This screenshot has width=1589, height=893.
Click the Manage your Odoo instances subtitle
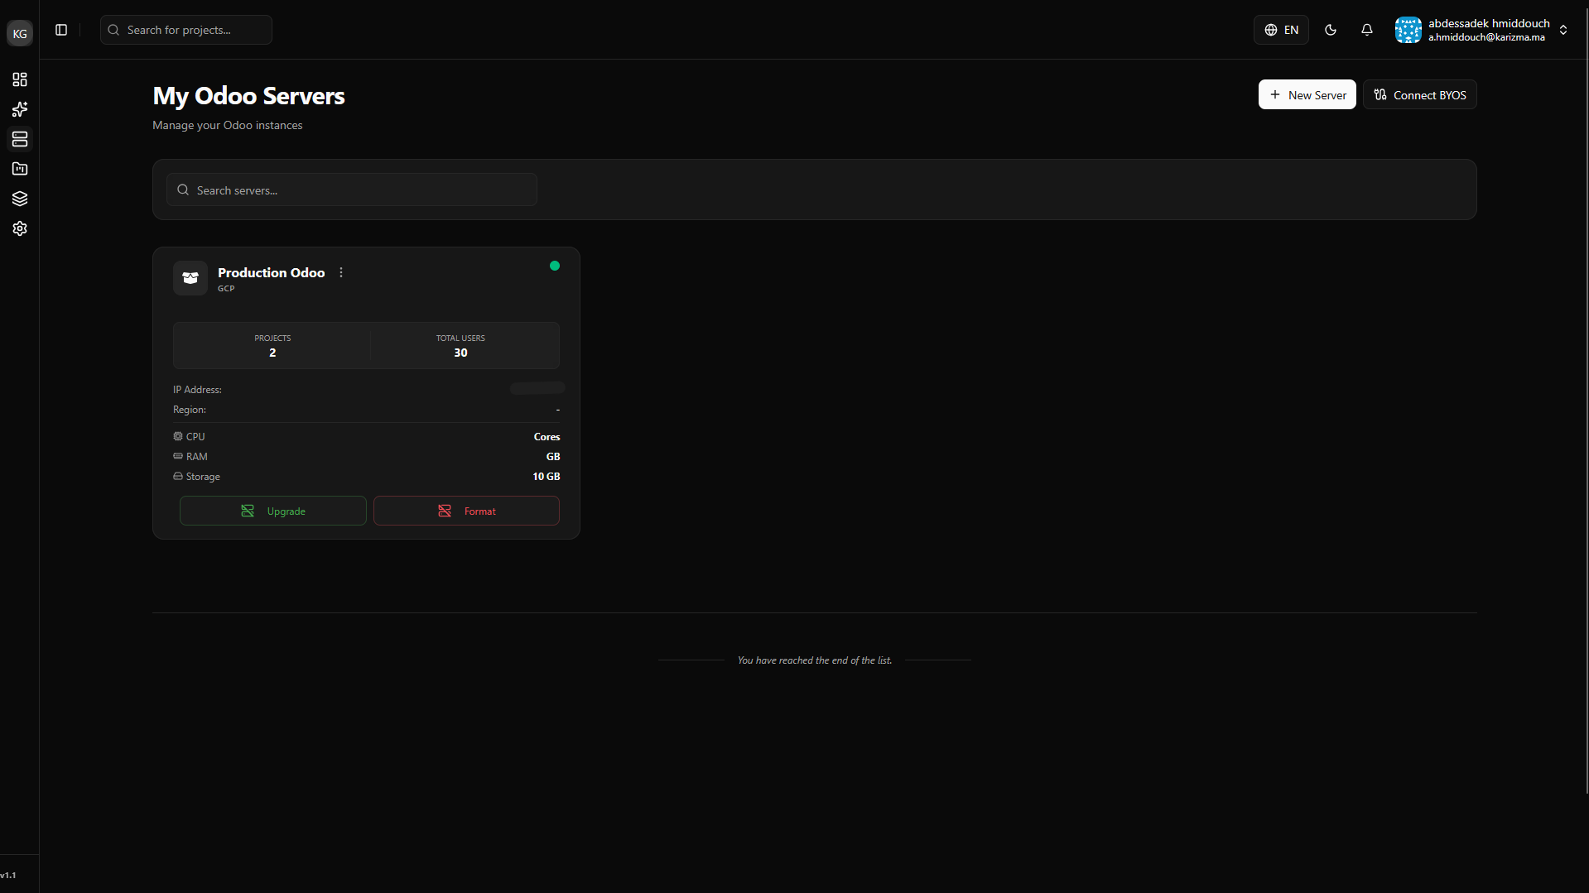pyautogui.click(x=228, y=125)
